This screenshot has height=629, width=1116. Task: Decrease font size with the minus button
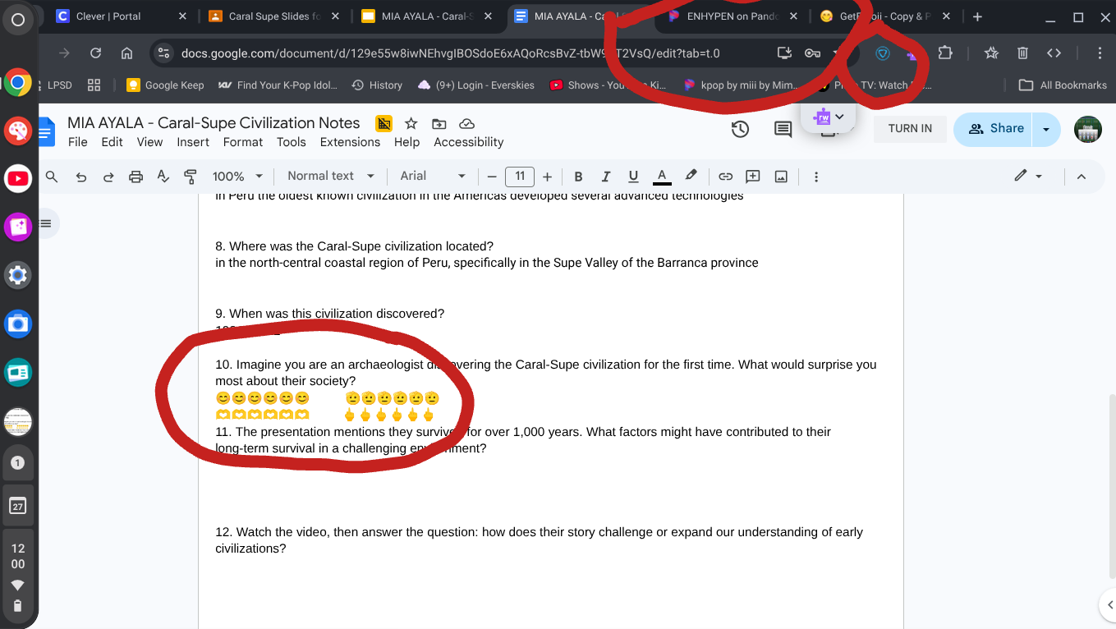(x=492, y=177)
